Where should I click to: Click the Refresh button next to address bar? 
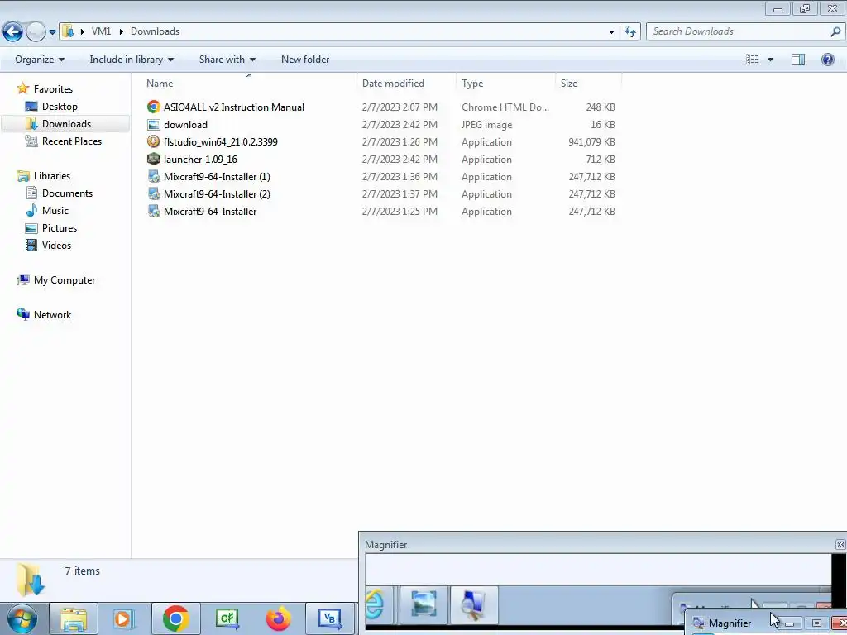(x=630, y=31)
